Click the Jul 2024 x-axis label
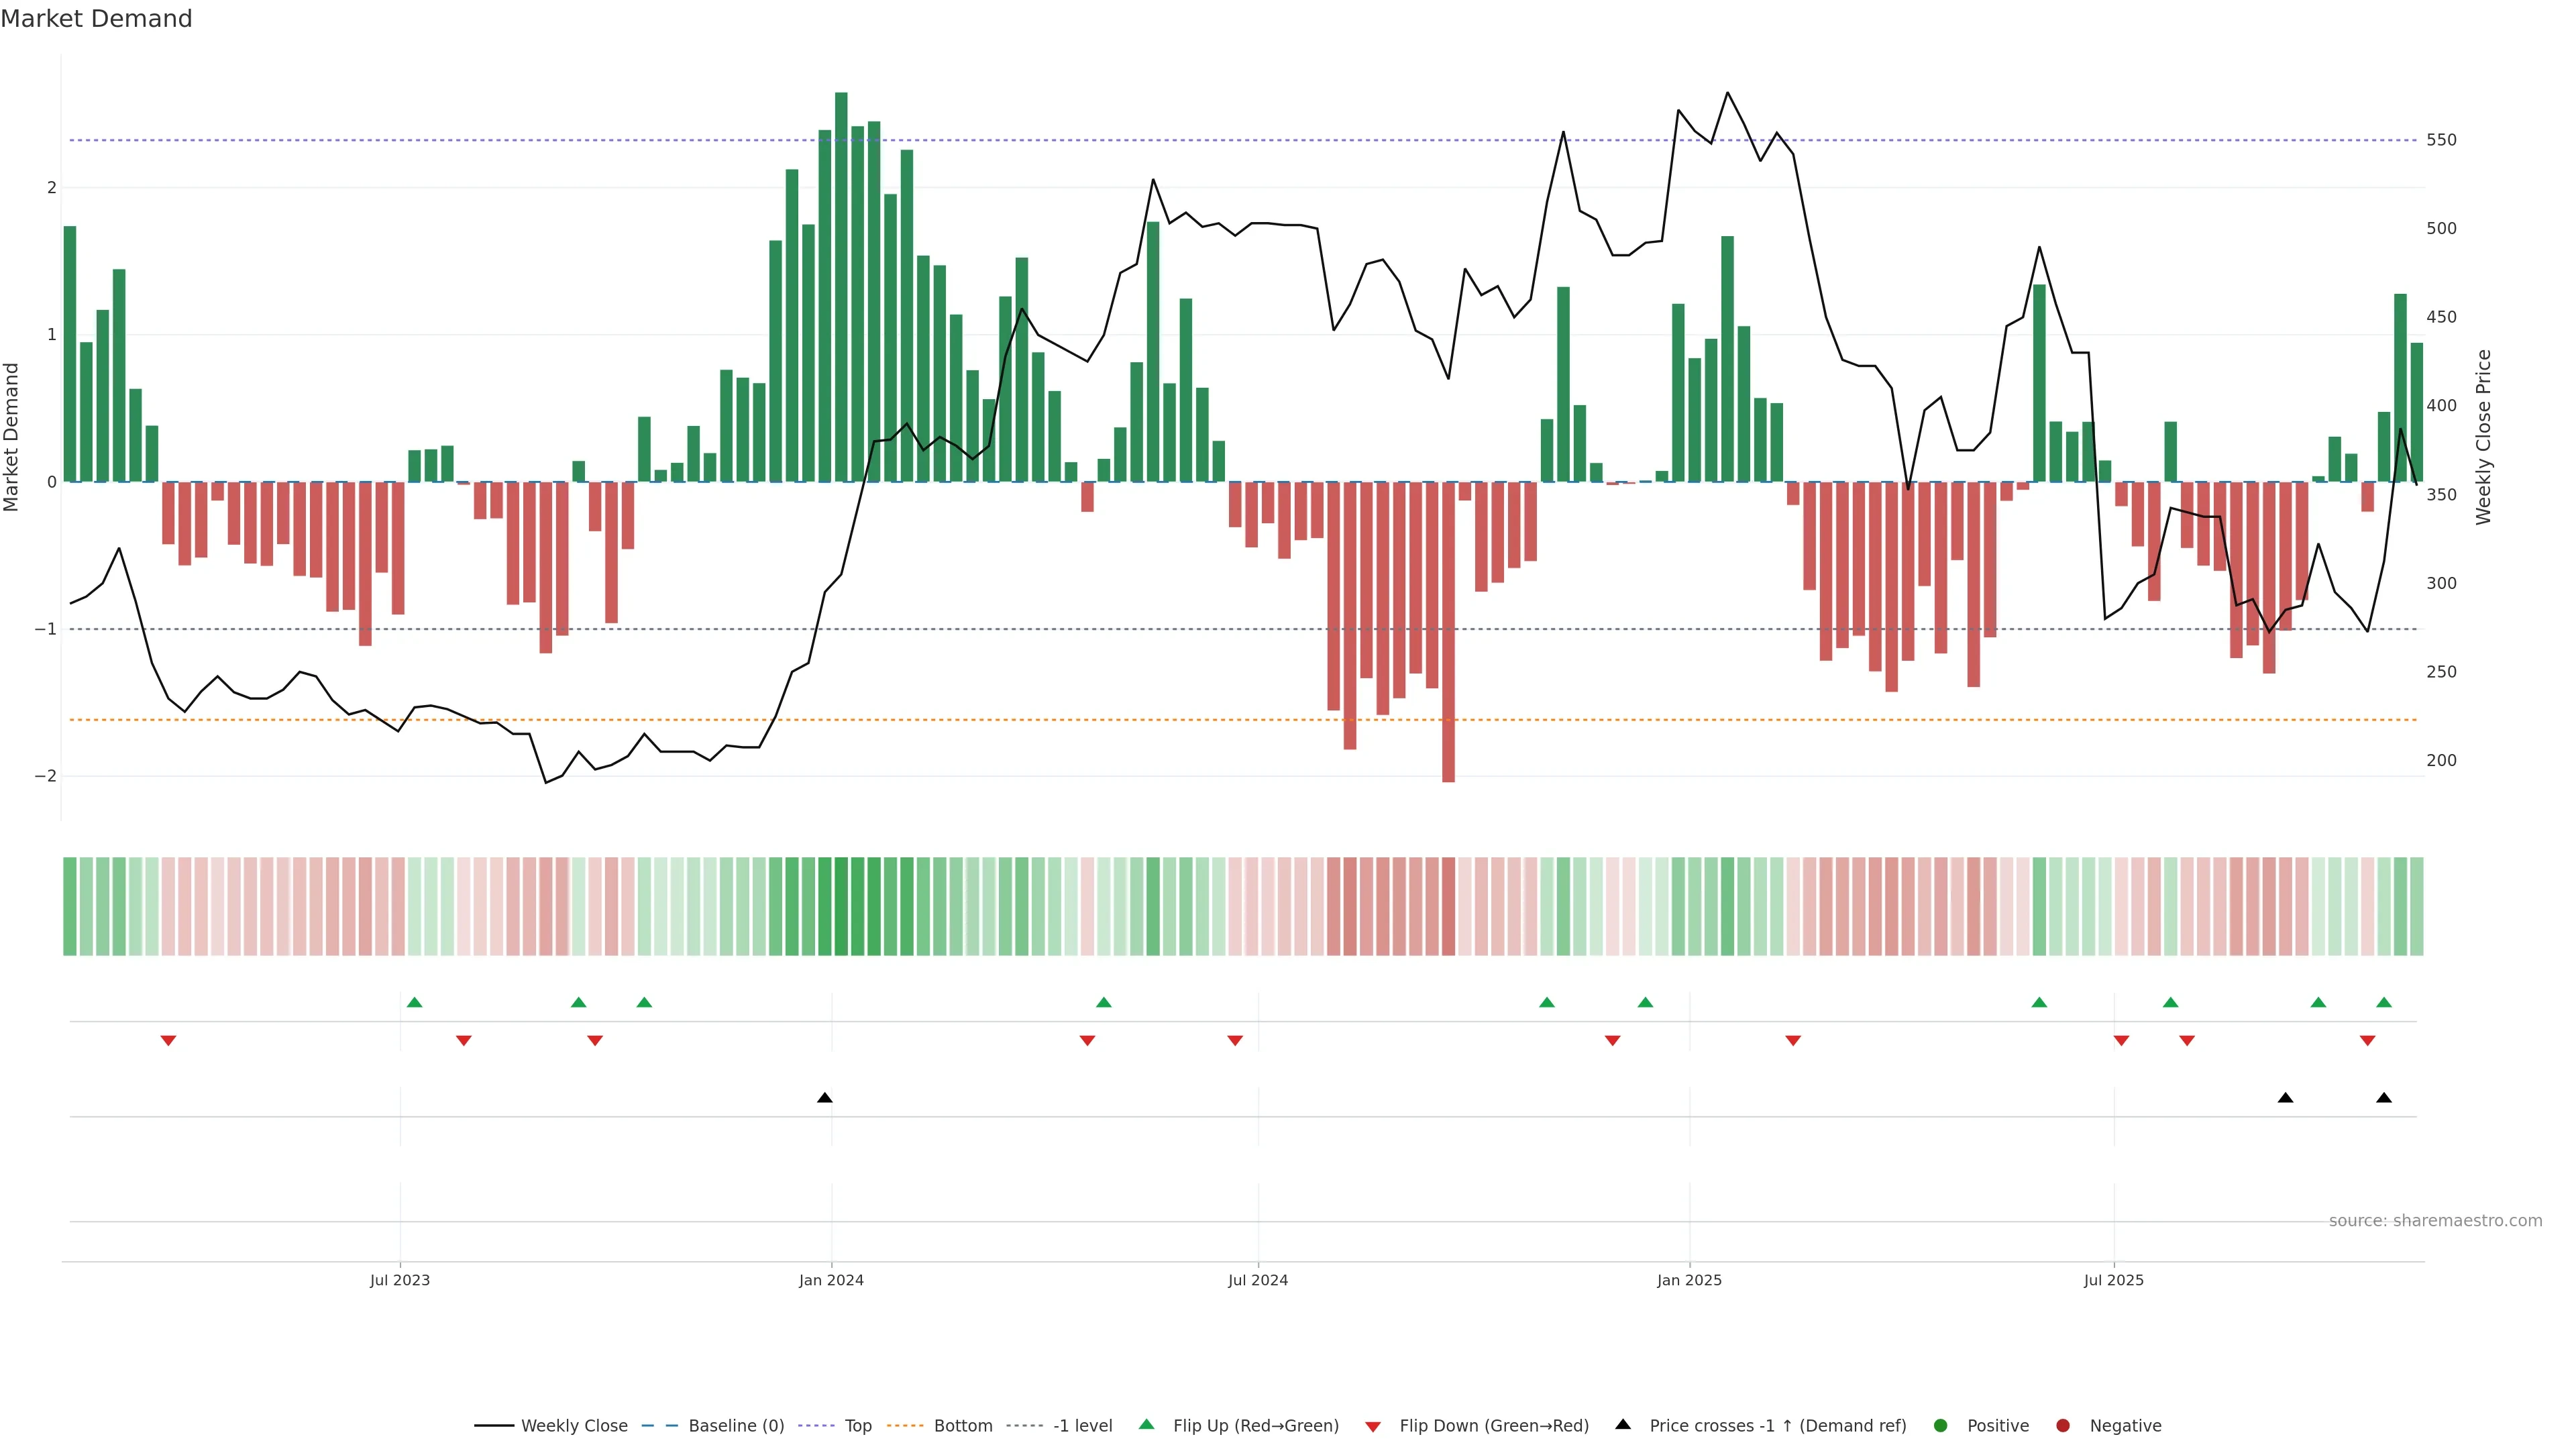The image size is (2576, 1449). pos(1258,1280)
